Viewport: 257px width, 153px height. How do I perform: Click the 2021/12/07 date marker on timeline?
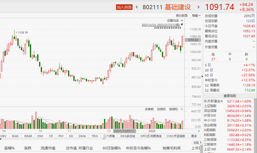[124, 131]
